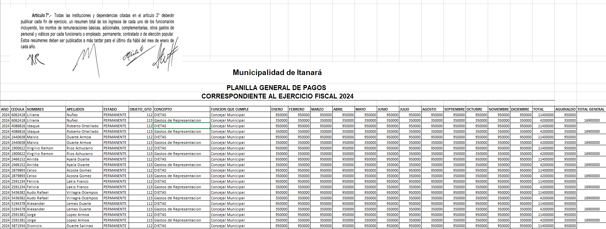606x229 pixels.
Task: Select Jorge Lopez Armoa's 16900000 total general
Action: (592, 220)
